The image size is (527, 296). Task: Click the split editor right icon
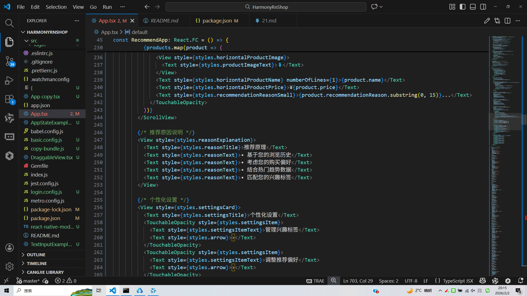tap(508, 21)
